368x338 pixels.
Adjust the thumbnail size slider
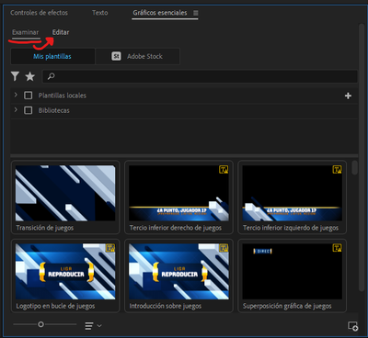coord(40,324)
